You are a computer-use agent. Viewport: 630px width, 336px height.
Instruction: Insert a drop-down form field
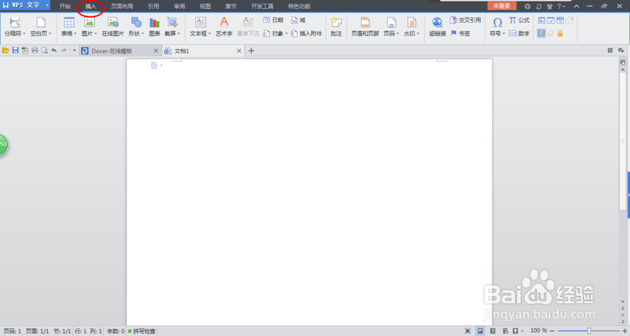pyautogui.click(x=560, y=21)
